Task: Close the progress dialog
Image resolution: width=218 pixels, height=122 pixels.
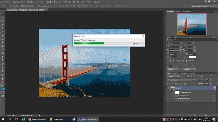Action: [x=143, y=36]
